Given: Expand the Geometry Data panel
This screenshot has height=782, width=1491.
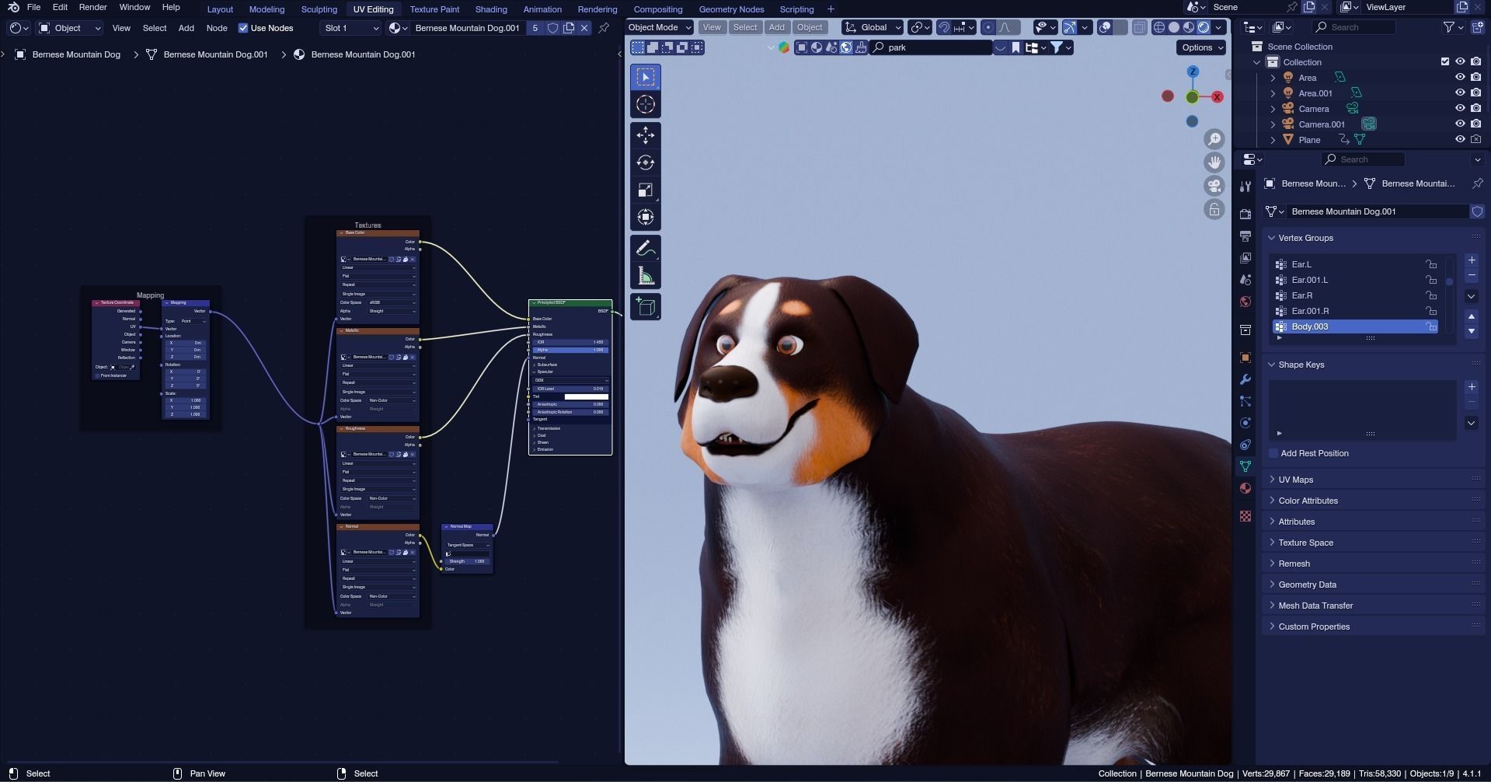Looking at the screenshot, I should coord(1307,585).
